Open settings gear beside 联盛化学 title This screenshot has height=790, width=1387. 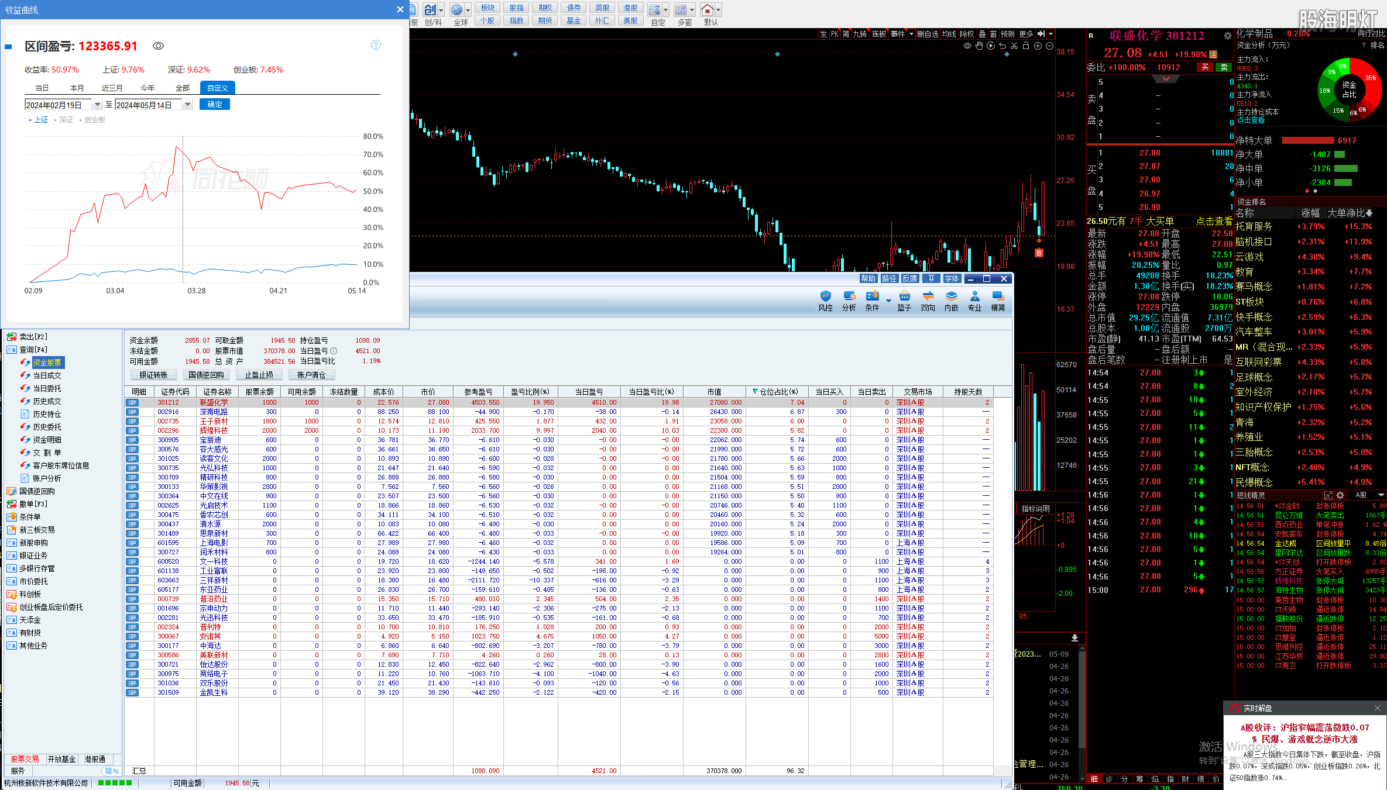pyautogui.click(x=1228, y=36)
